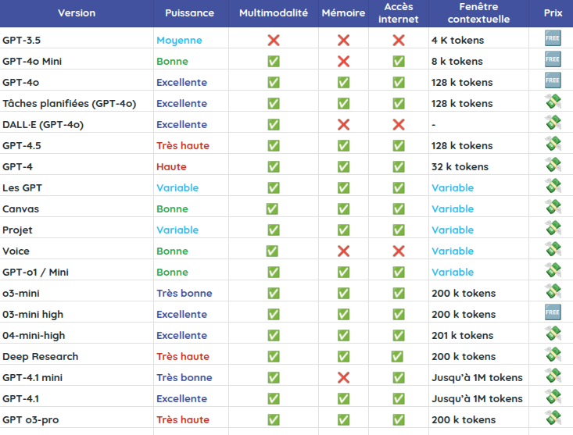Click the Accès internet red cross for Voice
573x435 pixels.
pyautogui.click(x=399, y=251)
